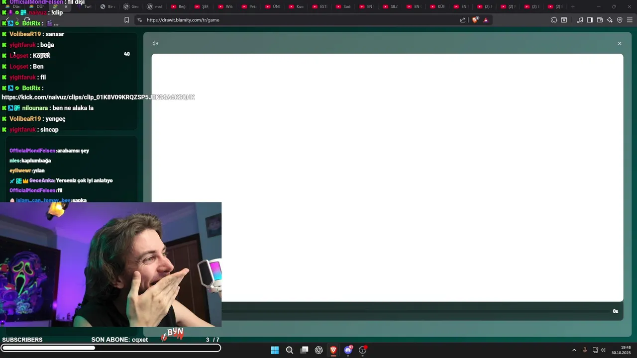Click username yigitfaruk beside "boğa"
Viewport: 637px width, 358px height.
(x=22, y=45)
